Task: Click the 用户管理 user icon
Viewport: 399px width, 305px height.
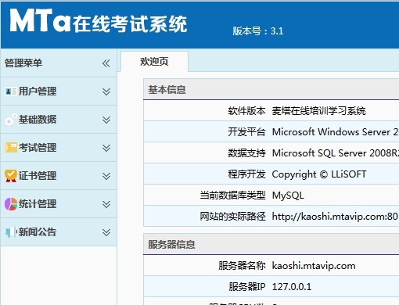Action: (x=11, y=91)
